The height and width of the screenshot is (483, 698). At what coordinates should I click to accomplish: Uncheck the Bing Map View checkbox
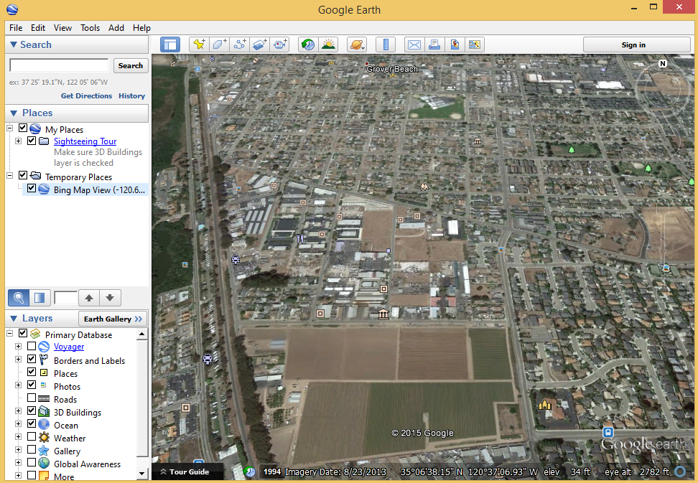pyautogui.click(x=32, y=188)
